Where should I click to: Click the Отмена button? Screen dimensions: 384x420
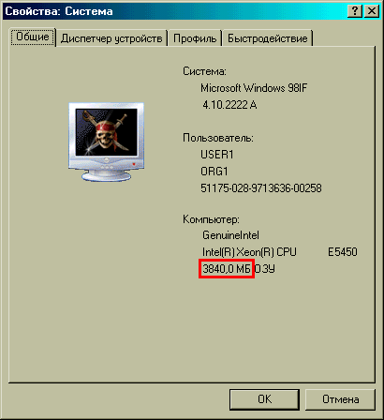click(x=340, y=399)
